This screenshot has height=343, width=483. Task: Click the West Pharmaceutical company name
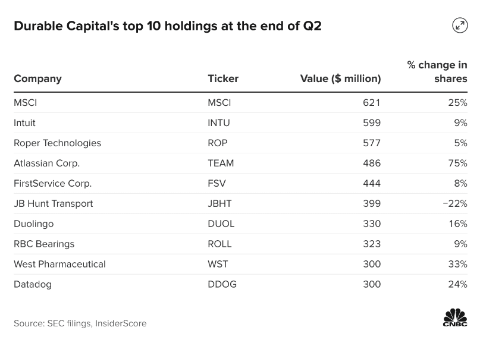(59, 265)
